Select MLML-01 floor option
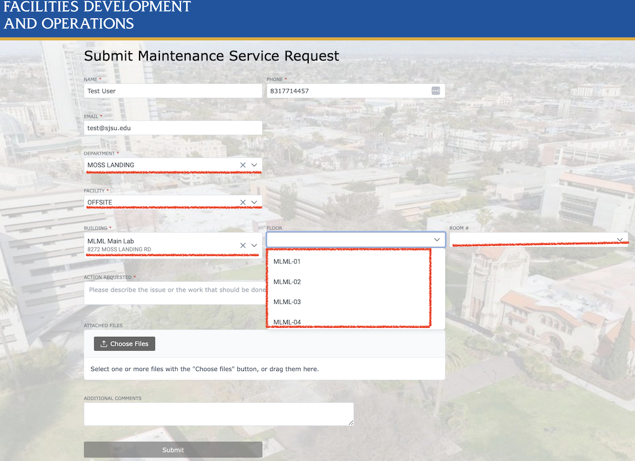Image resolution: width=635 pixels, height=461 pixels. [x=287, y=262]
